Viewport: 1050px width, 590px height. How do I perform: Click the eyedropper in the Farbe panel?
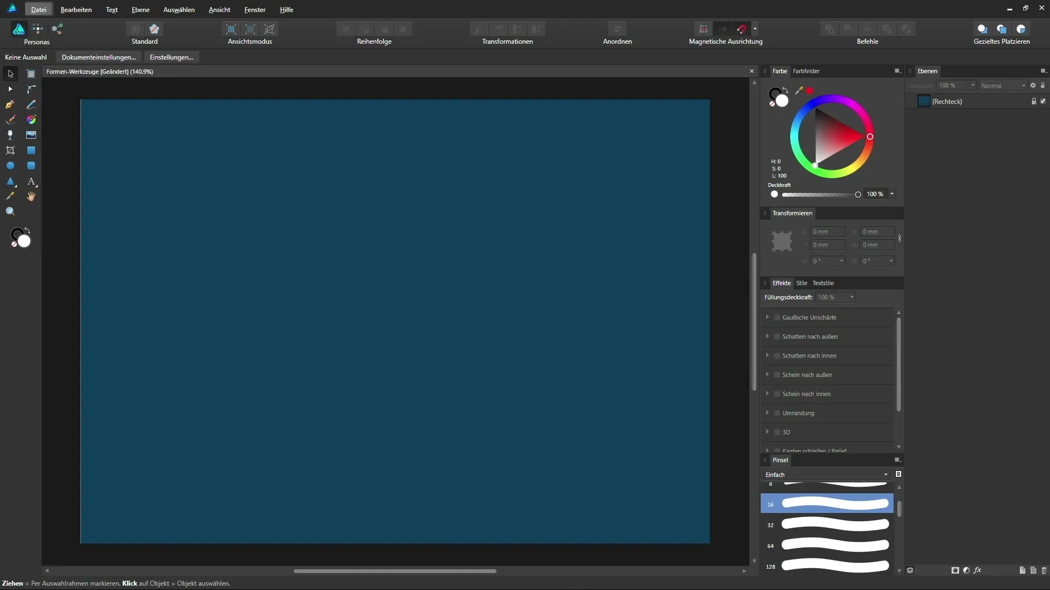tap(799, 91)
